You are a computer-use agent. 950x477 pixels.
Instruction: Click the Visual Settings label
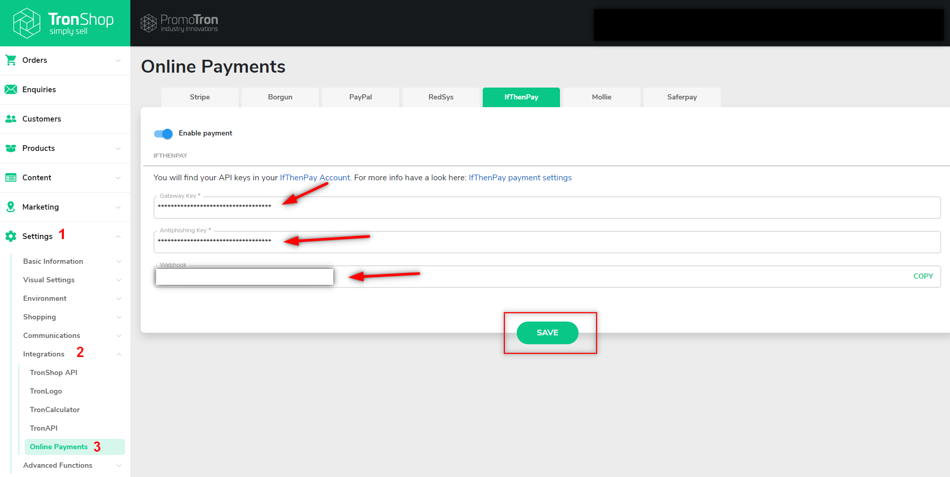49,280
